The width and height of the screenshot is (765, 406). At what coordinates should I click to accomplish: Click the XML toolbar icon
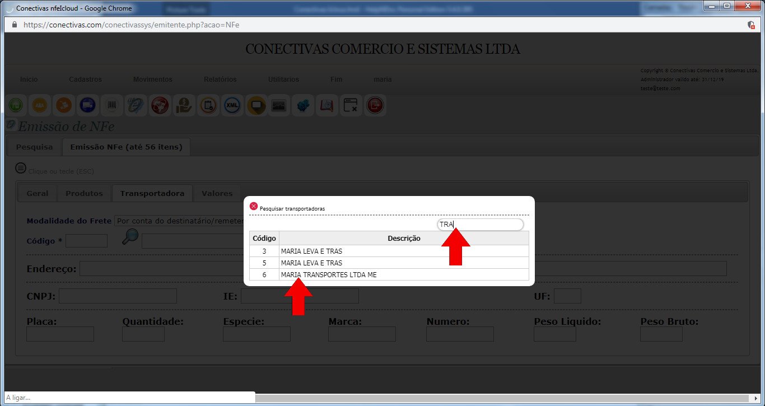point(232,105)
